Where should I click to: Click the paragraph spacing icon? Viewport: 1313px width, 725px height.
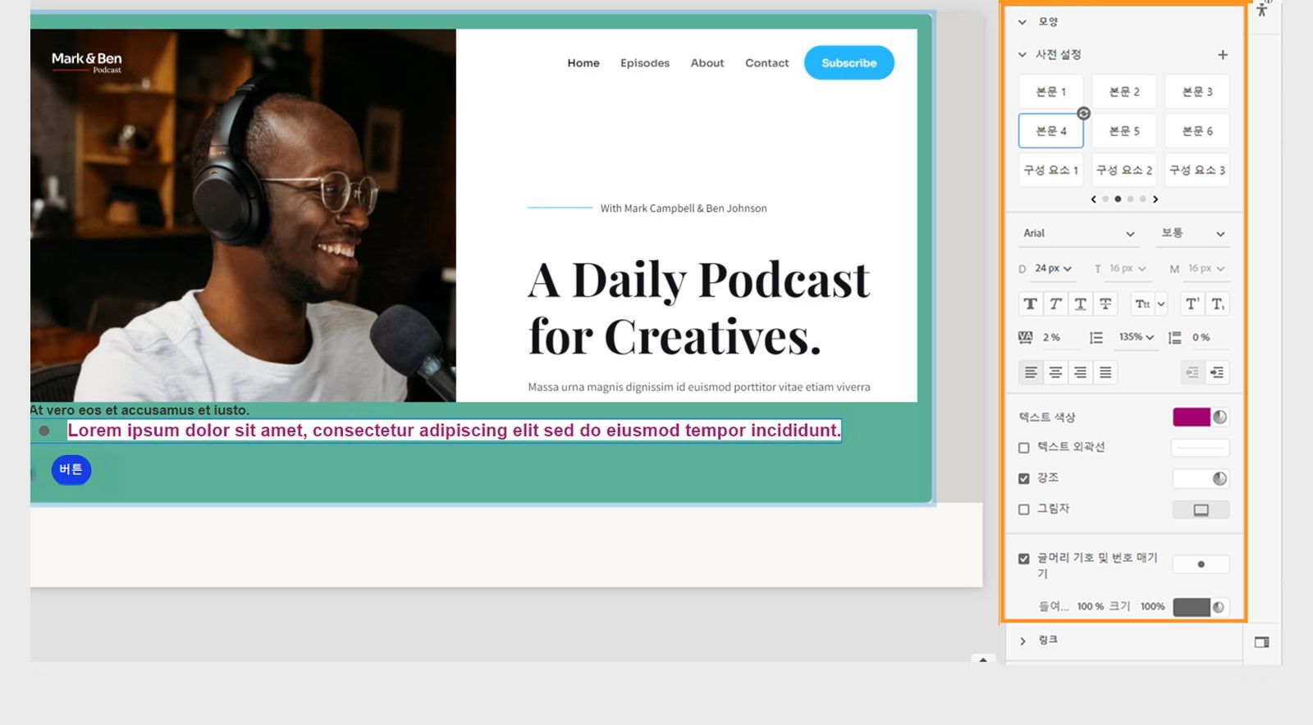tap(1175, 337)
